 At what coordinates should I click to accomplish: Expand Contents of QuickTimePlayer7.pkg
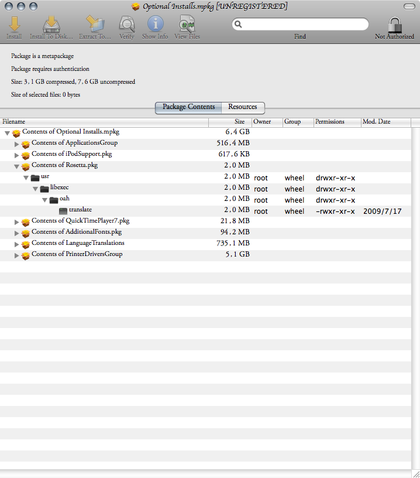(17, 222)
